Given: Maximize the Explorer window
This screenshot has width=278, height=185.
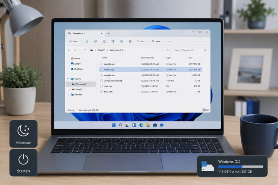Looking at the screenshot, I should coord(200,32).
